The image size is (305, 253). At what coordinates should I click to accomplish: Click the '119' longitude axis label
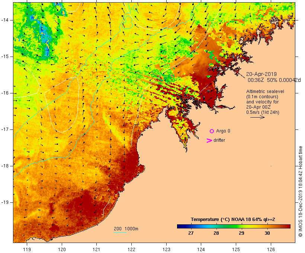(x=27, y=249)
